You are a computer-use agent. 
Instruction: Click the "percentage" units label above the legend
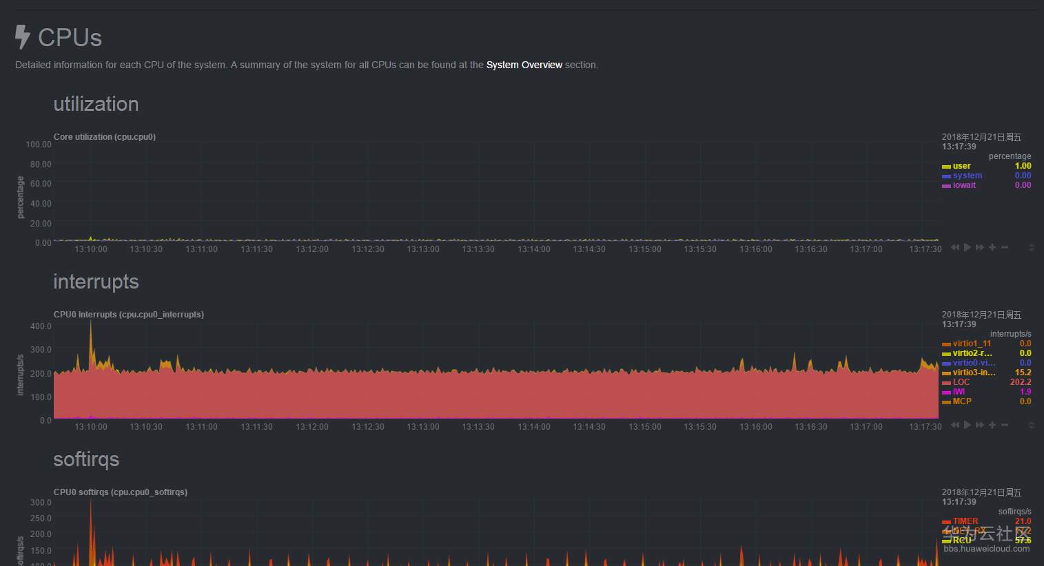[x=1010, y=156]
